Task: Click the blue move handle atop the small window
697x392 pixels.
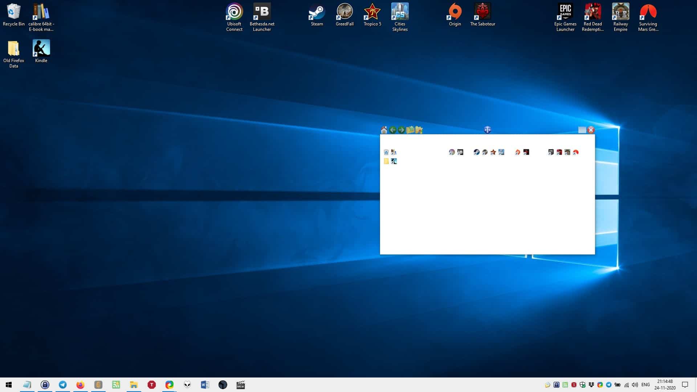Action: [488, 130]
